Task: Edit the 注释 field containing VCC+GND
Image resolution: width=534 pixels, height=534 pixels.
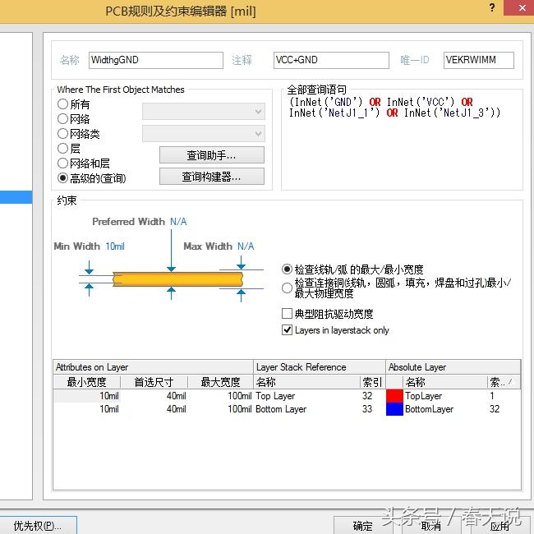Action: click(x=331, y=60)
